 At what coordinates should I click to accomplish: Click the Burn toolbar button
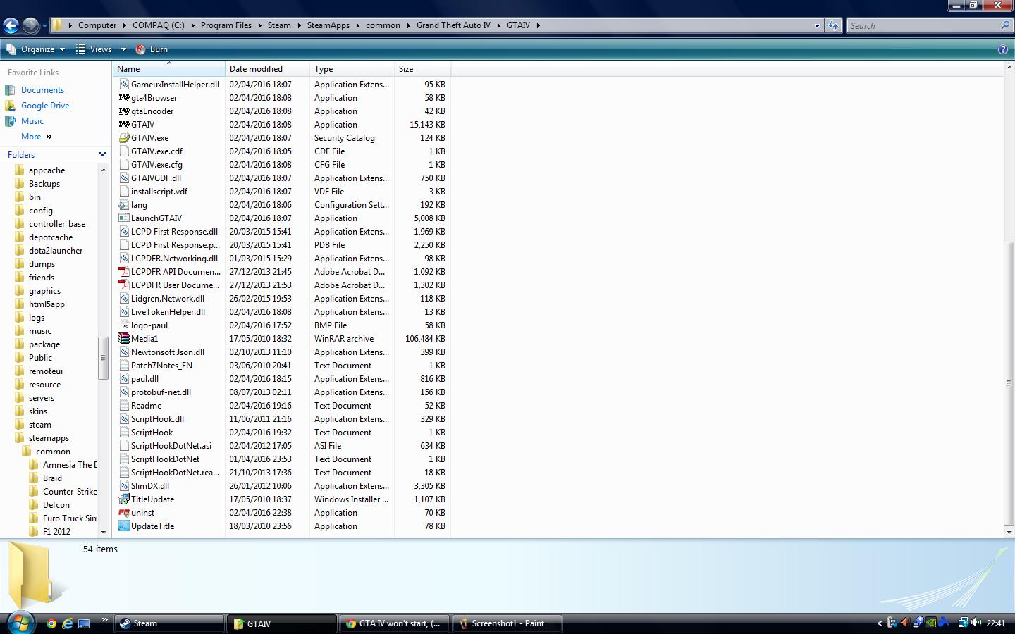pos(152,49)
